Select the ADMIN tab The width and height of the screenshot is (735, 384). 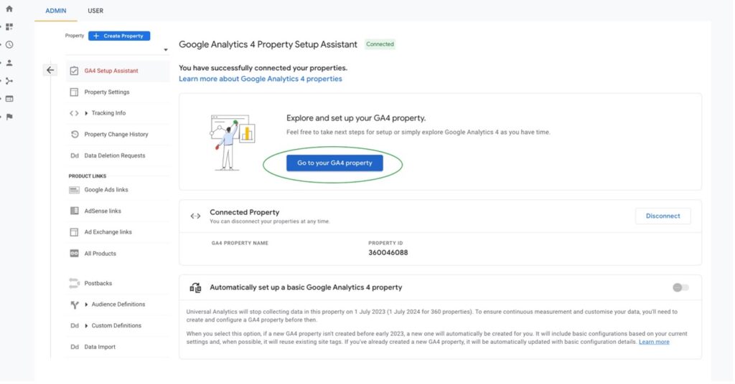pos(56,11)
